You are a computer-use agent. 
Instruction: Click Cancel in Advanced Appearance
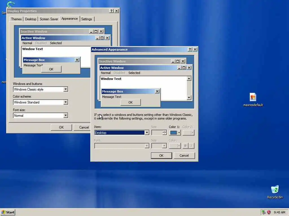(184, 156)
